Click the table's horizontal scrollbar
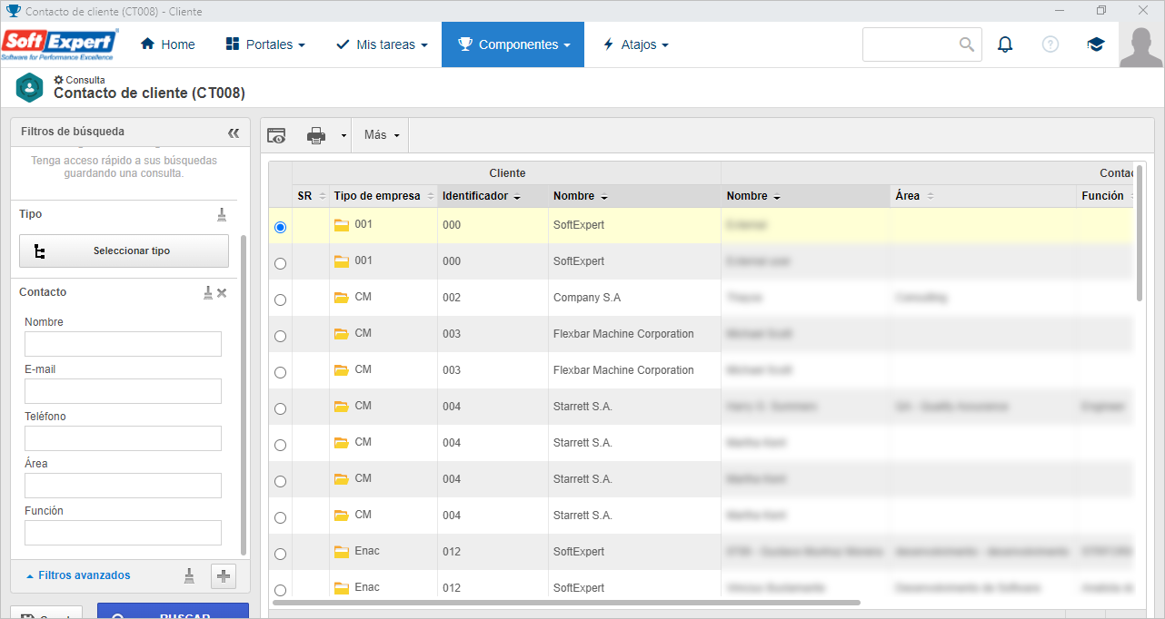 (x=566, y=602)
